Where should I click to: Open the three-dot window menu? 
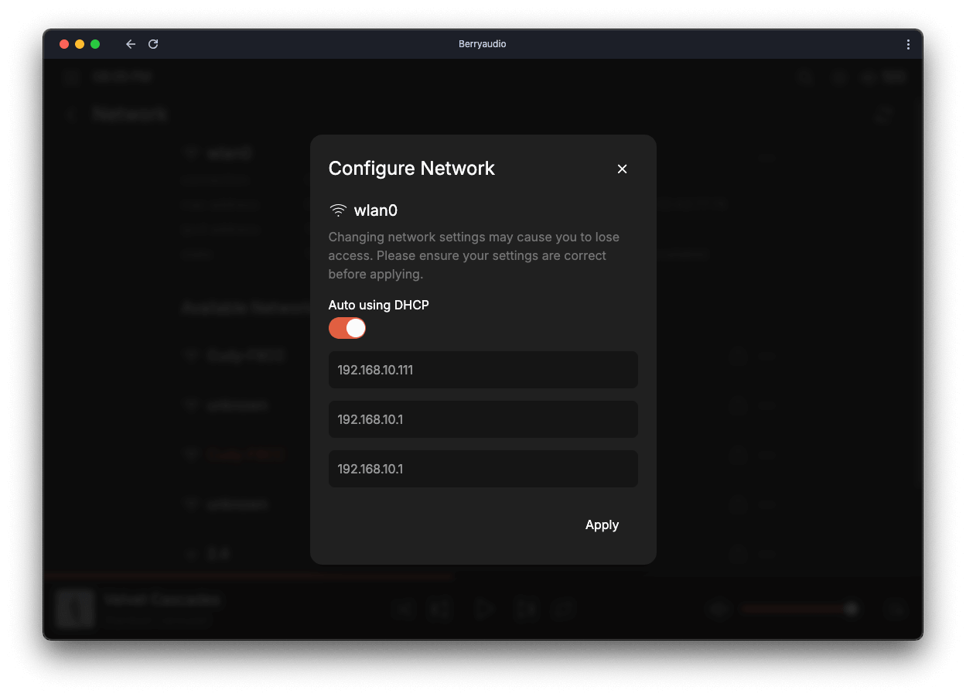point(908,45)
